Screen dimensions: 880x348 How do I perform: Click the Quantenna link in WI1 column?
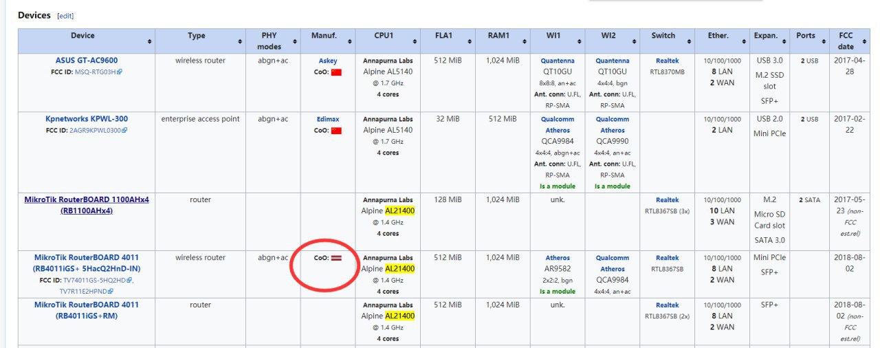(x=557, y=61)
